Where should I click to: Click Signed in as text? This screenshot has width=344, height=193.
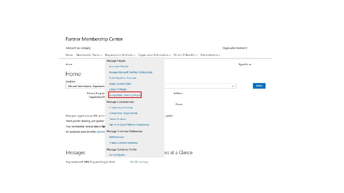(x=245, y=64)
